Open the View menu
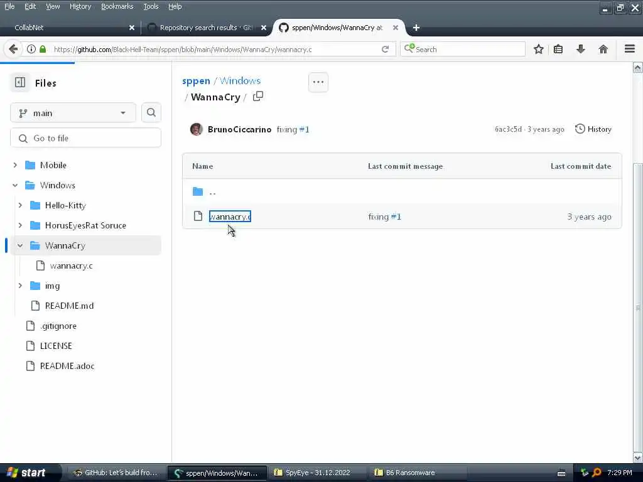The width and height of the screenshot is (643, 482). tap(53, 6)
